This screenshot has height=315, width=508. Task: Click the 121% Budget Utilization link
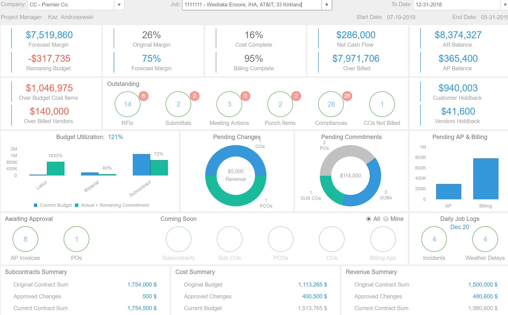click(x=115, y=137)
